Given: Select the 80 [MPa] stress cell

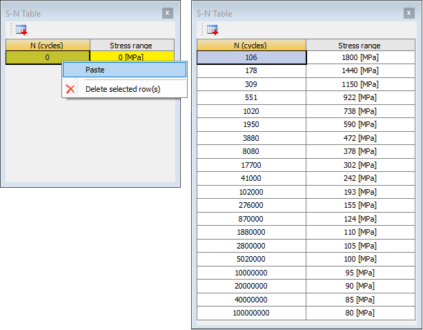Looking at the screenshot, I should (x=360, y=313).
